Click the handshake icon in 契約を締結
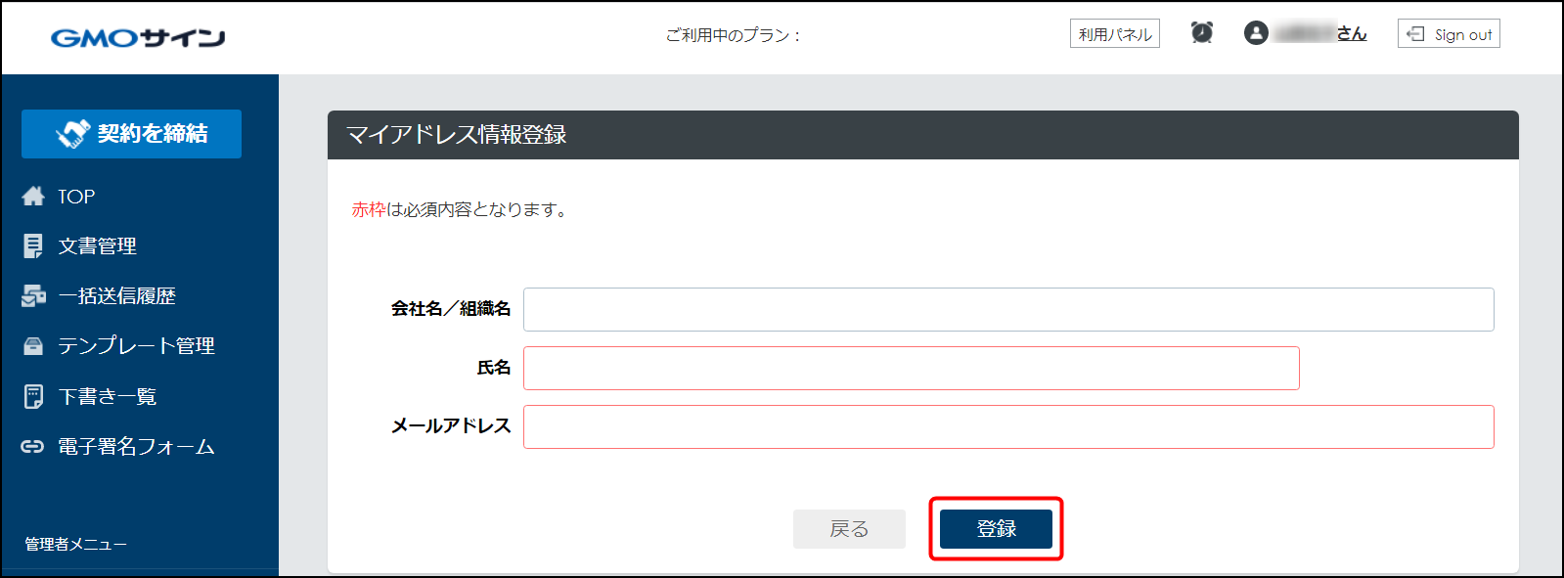 (73, 134)
